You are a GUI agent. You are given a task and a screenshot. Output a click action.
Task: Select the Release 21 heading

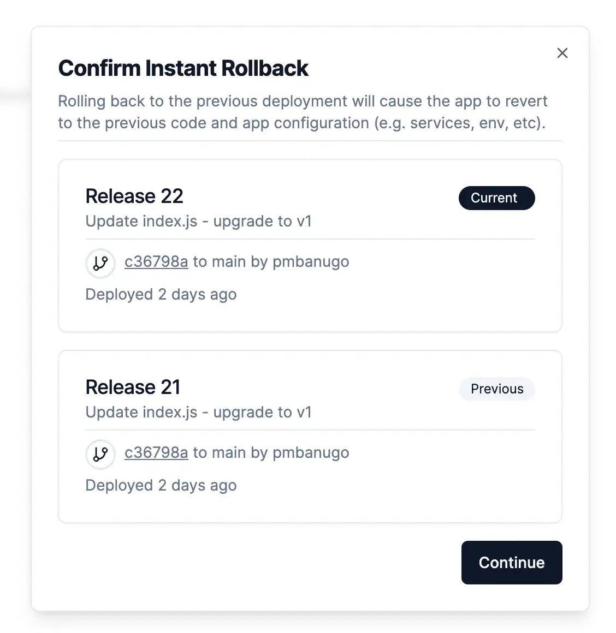[133, 387]
